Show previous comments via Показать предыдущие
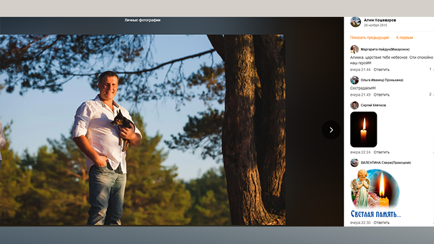 [369, 37]
